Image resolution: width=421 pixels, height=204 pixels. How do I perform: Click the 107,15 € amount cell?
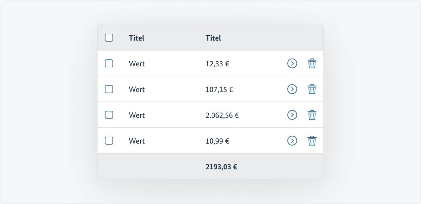point(219,89)
